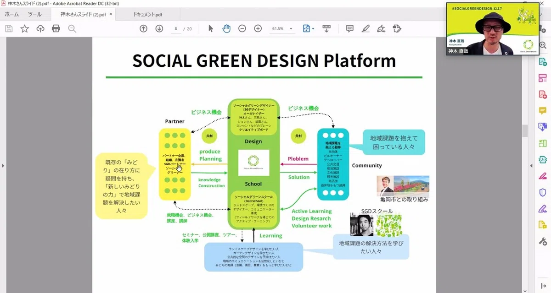Open the find text magnifier icon
The image size is (551, 293).
pos(72,28)
